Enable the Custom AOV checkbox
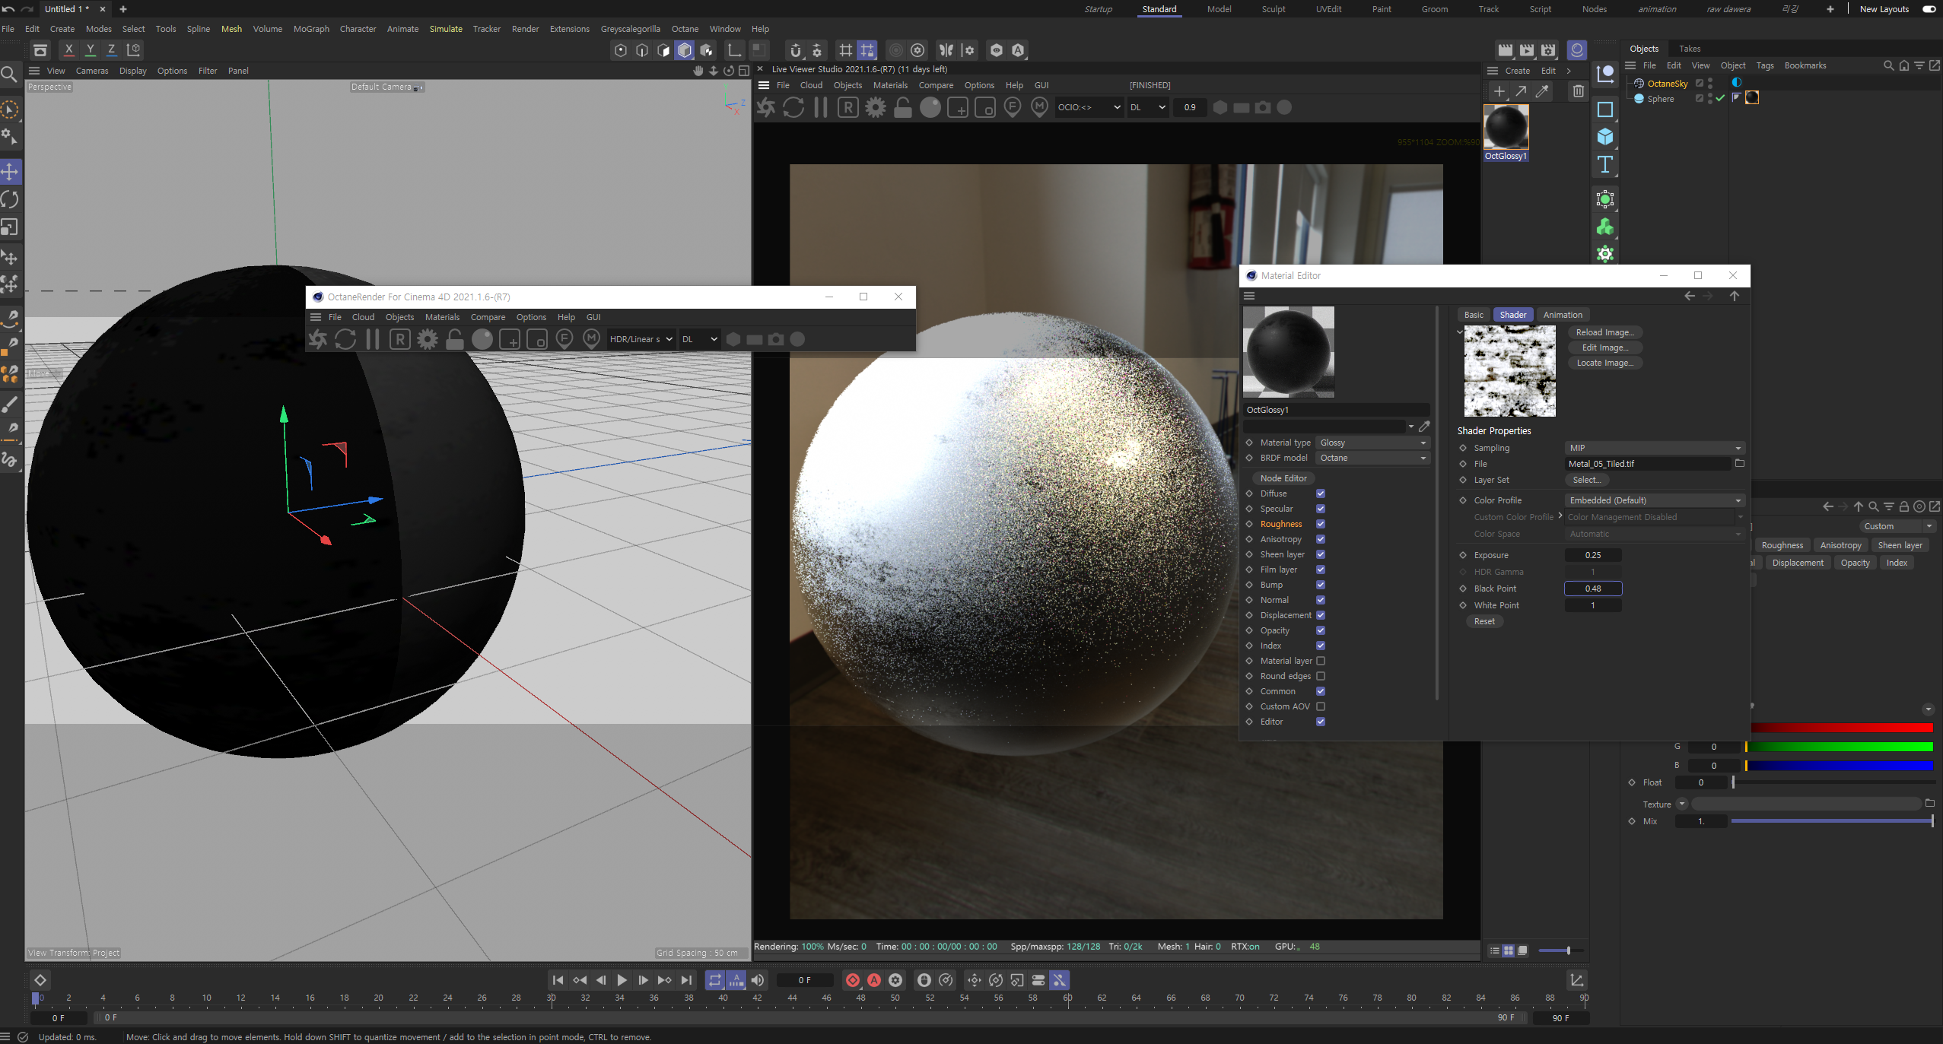Screen dimensions: 1943x1044 [x=1321, y=706]
